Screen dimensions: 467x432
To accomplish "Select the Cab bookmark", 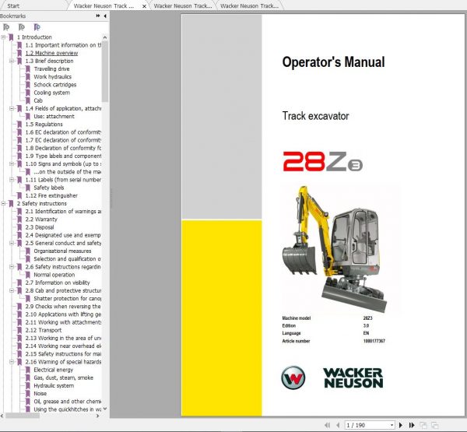I will (x=38, y=100).
